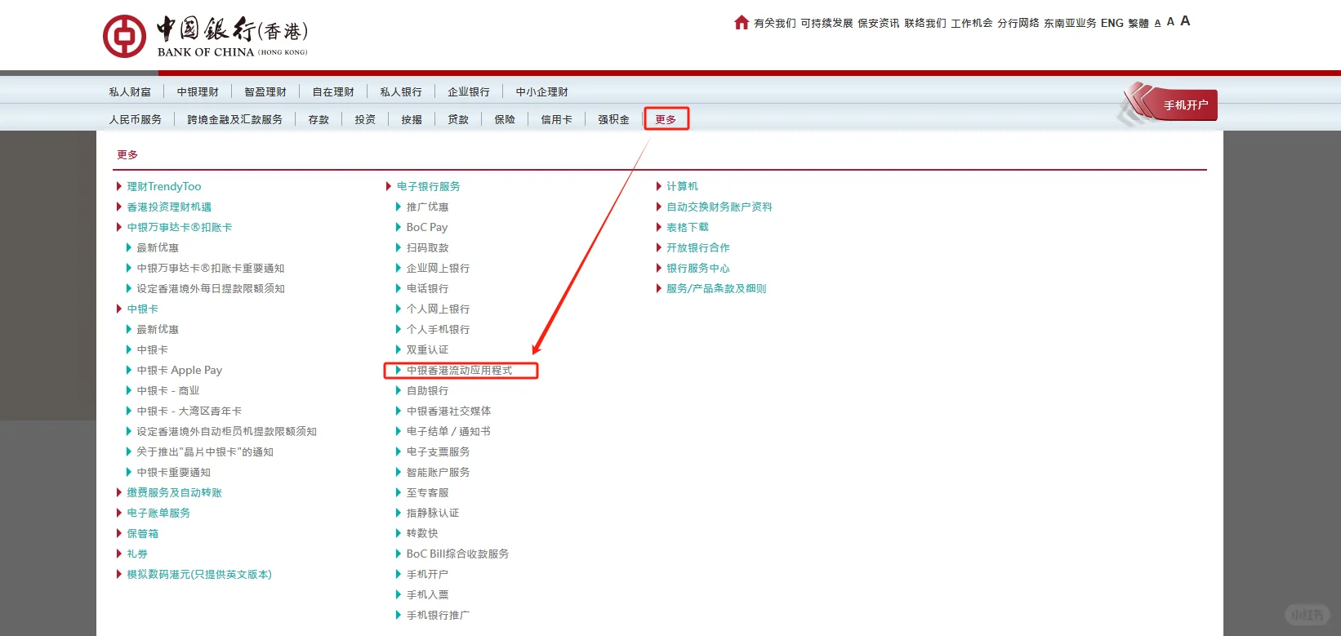Open 中银卡 Apple Pay link
Image resolution: width=1341 pixels, height=636 pixels.
click(x=179, y=371)
